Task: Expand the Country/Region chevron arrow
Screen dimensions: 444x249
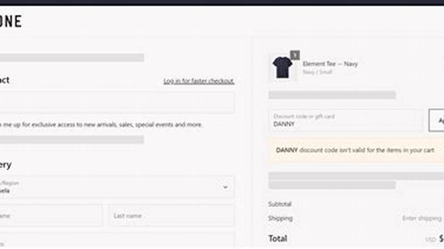Action: [x=225, y=187]
